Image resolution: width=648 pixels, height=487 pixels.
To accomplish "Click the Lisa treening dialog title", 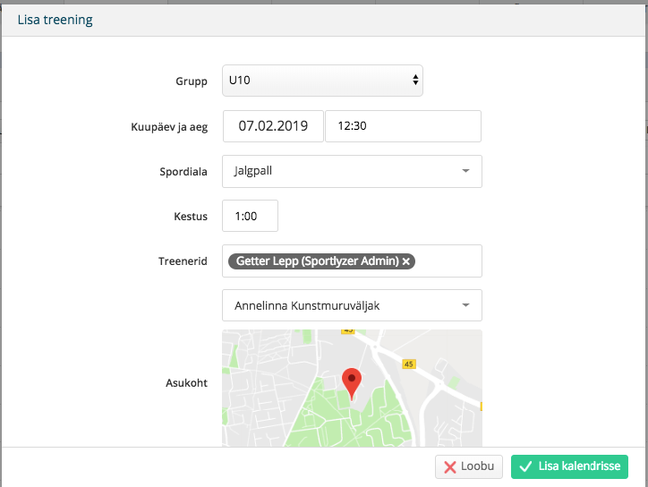I will point(55,20).
